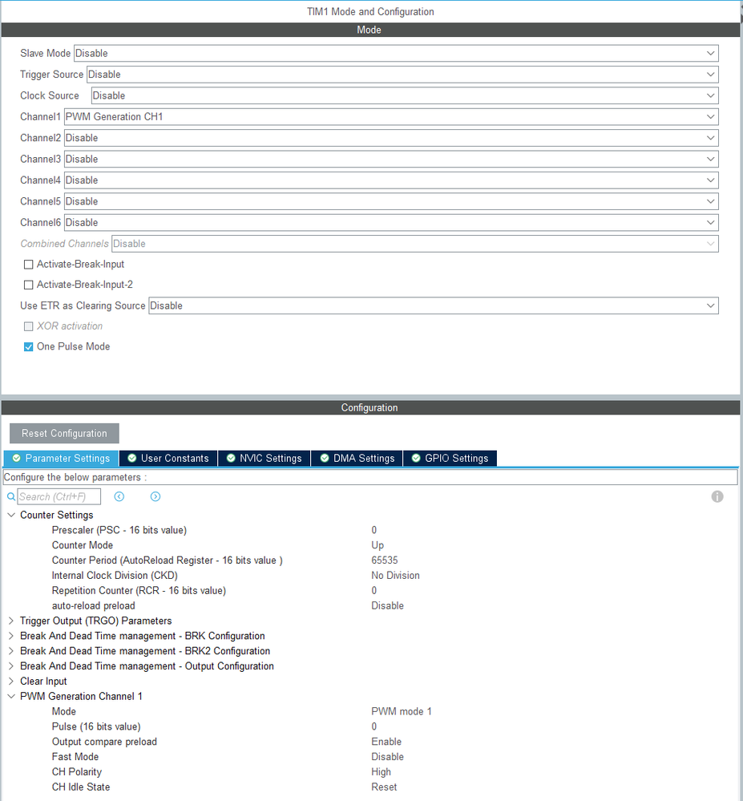Select auto-reload preload value Disable
743x801 pixels.
[387, 606]
